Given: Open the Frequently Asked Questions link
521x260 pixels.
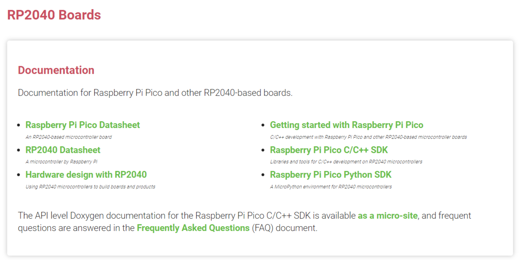Looking at the screenshot, I should point(193,228).
